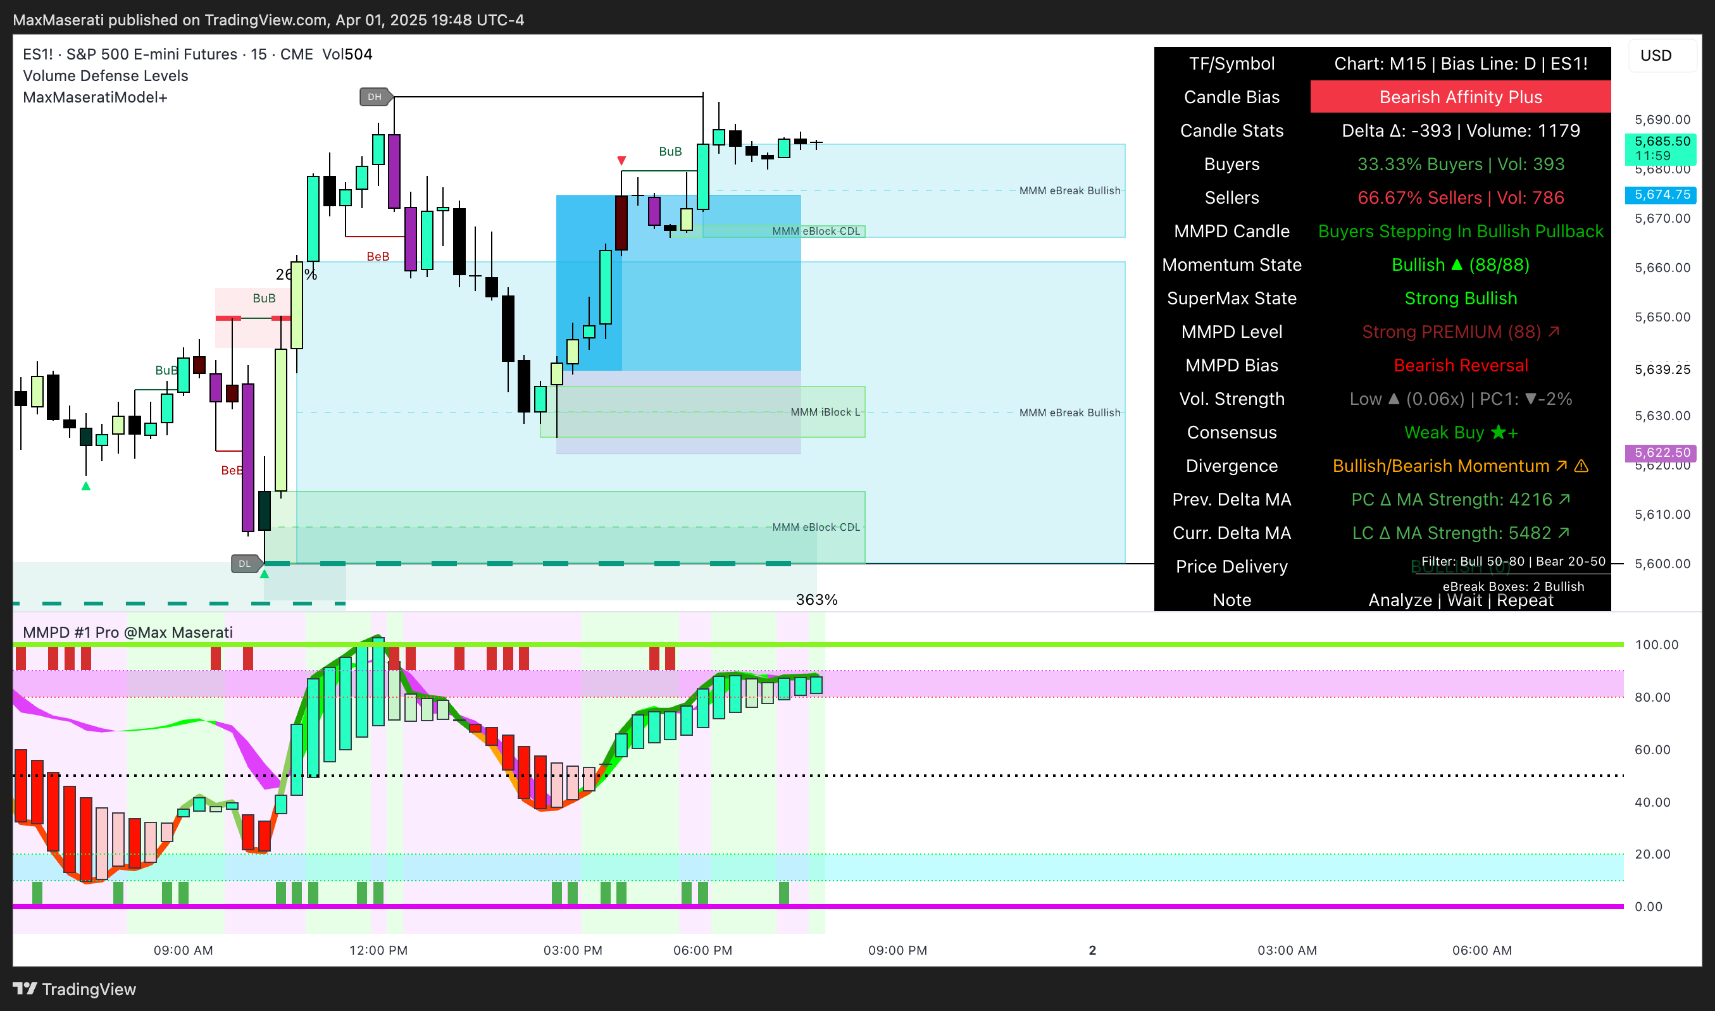
Task: Select the Volume Defense Levels indicator label
Action: (x=106, y=76)
